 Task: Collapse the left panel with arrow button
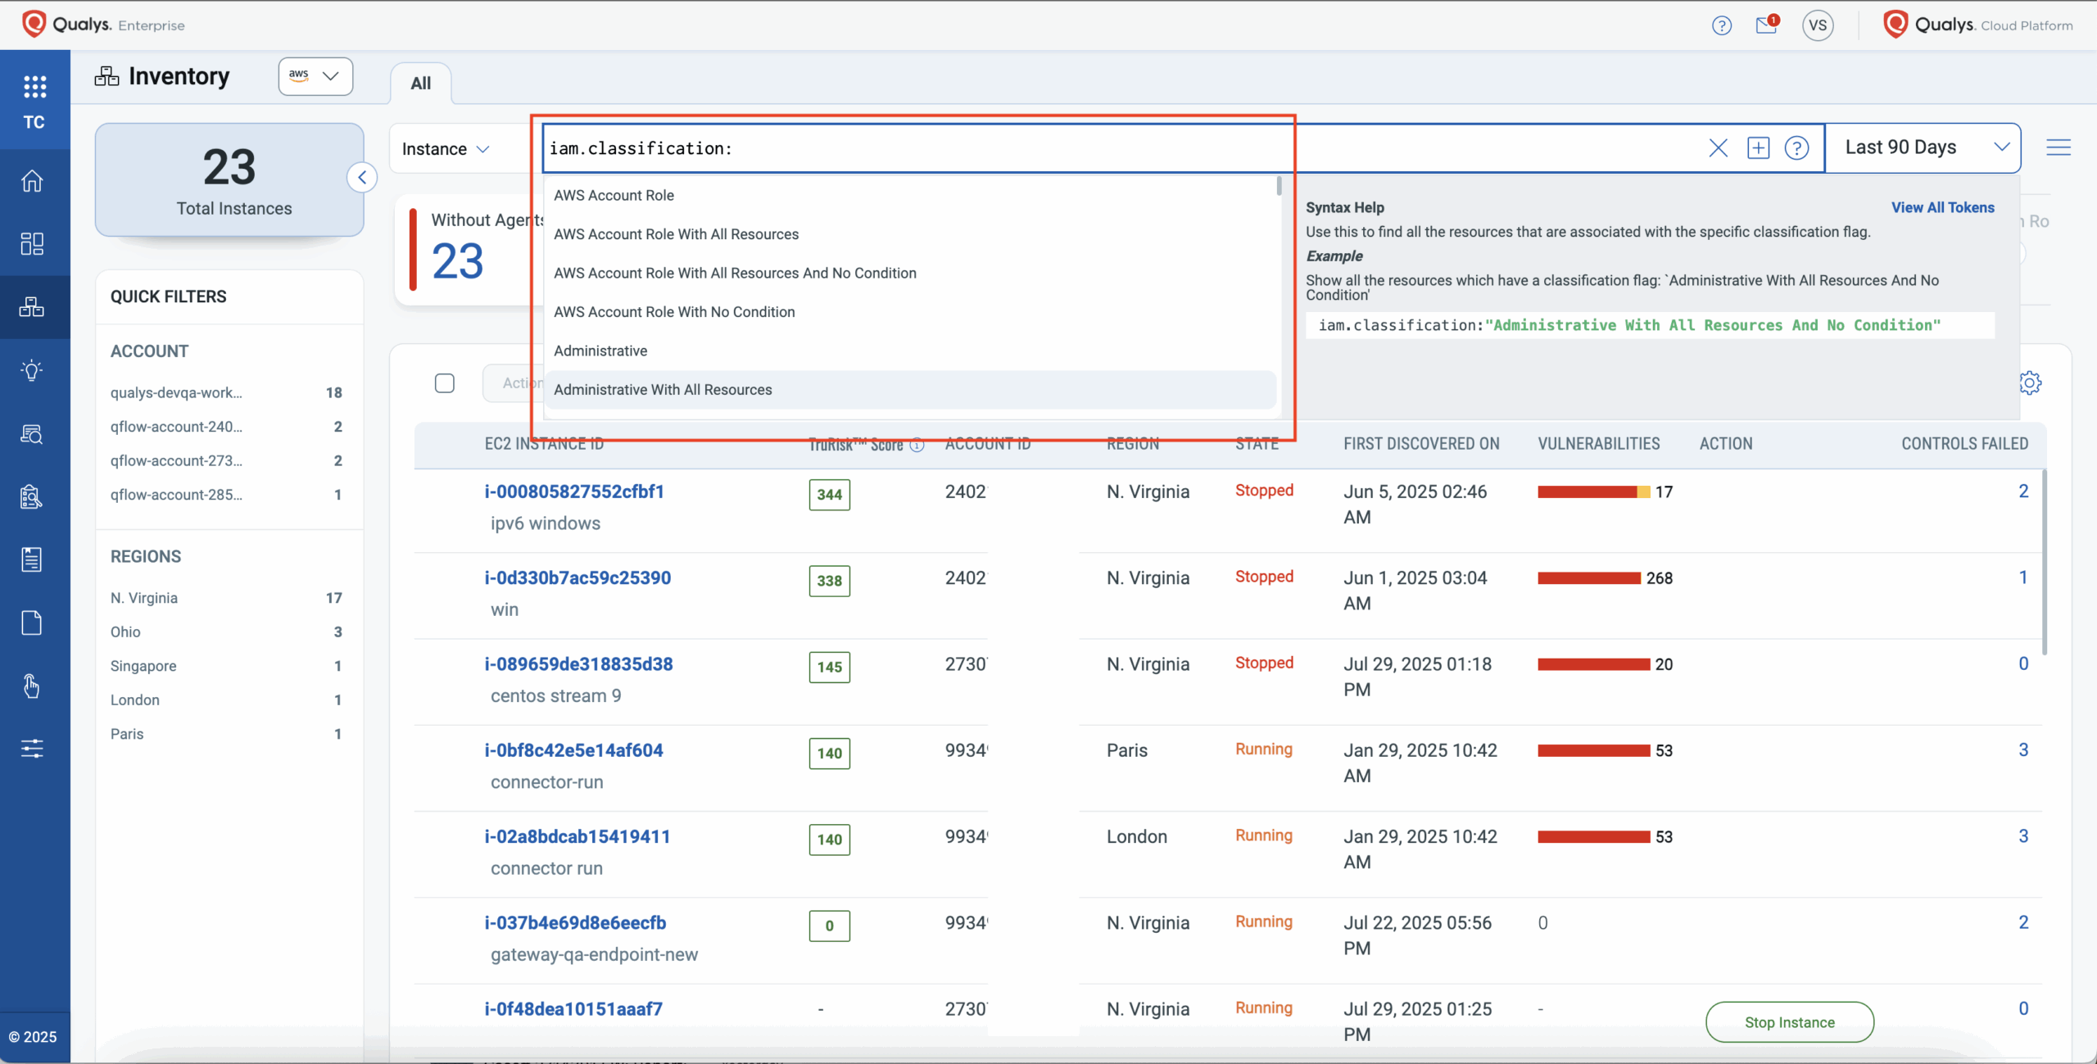tap(362, 178)
